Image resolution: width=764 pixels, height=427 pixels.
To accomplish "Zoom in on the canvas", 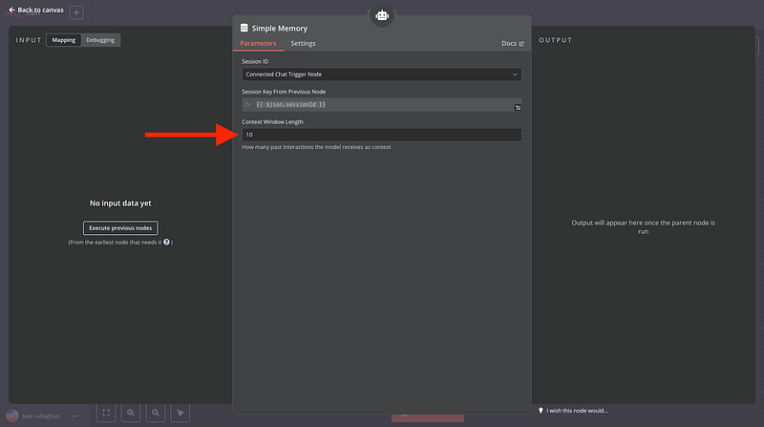I will pyautogui.click(x=131, y=413).
